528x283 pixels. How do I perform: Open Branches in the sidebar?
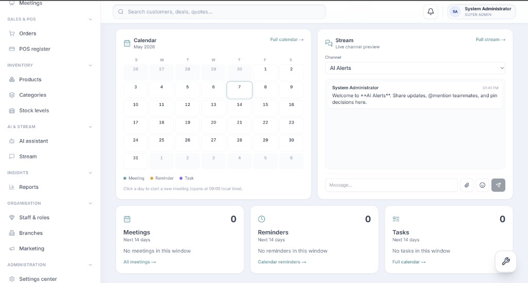click(x=30, y=233)
